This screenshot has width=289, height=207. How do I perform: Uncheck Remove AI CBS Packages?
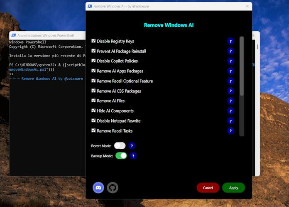[93, 91]
